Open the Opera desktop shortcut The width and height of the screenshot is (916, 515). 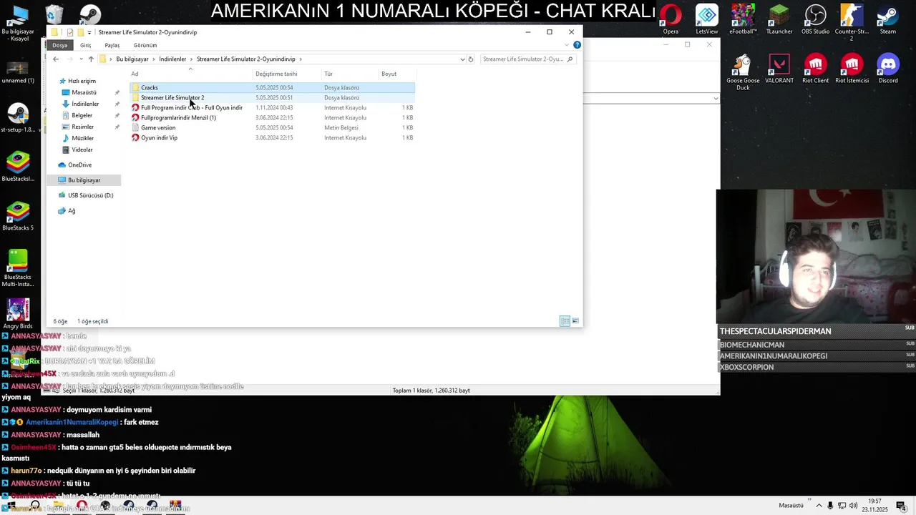tap(671, 19)
